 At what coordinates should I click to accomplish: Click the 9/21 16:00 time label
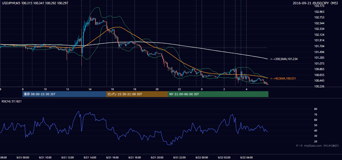[x=112, y=157]
